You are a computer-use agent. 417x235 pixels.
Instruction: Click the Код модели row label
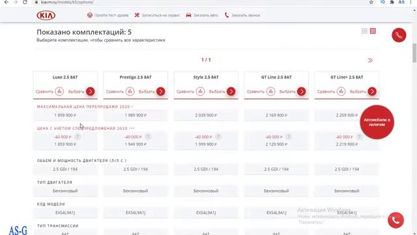tap(51, 204)
